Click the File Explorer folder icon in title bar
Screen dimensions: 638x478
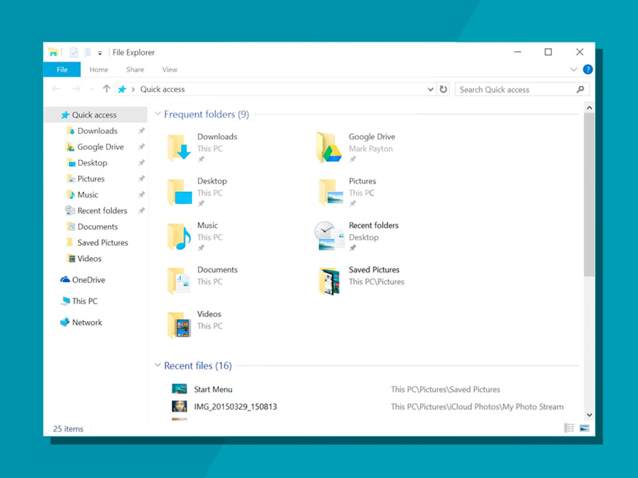pos(53,52)
